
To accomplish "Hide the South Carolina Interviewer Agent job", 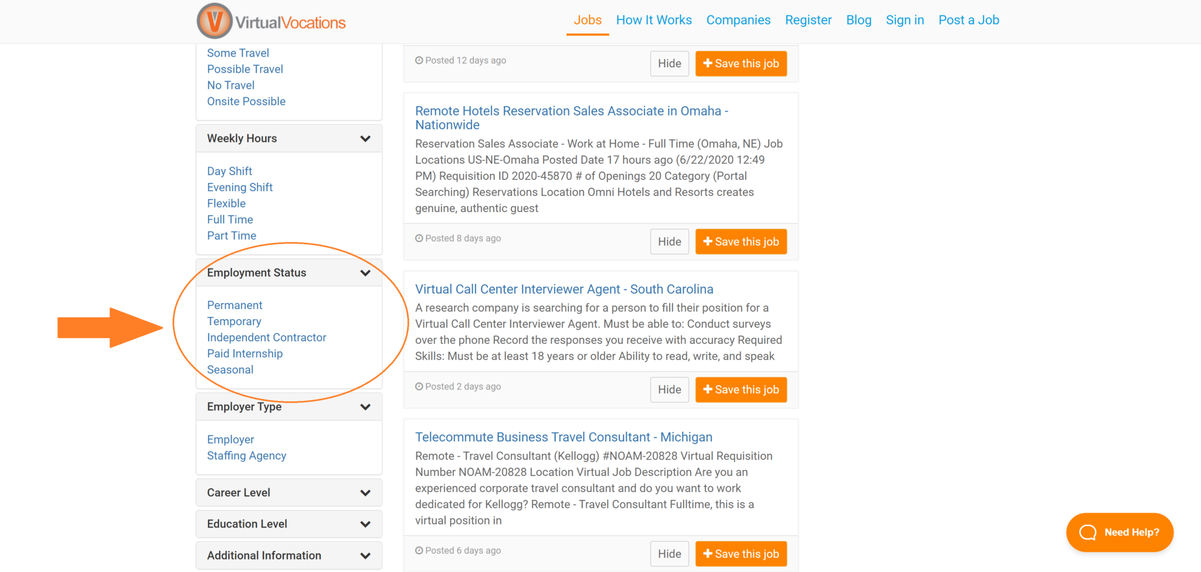I will tap(669, 390).
